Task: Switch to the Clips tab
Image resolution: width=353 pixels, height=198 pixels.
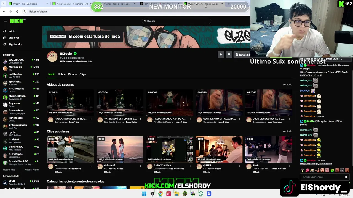Action: (83, 74)
